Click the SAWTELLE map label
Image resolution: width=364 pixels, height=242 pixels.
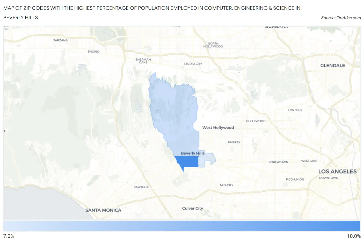(141, 187)
